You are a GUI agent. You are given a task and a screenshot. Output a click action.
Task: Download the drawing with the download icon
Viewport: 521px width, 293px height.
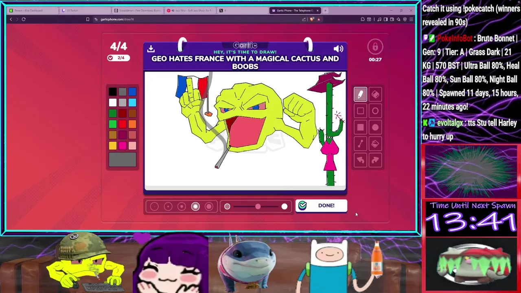click(151, 49)
